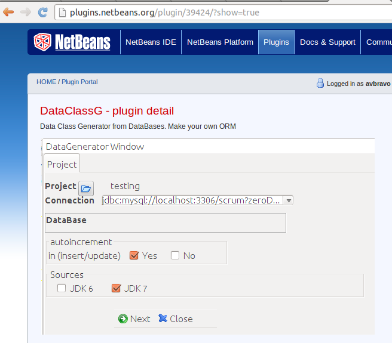Click the 'Data Class Generator from DataBases' description
392x343 pixels.
tap(138, 126)
